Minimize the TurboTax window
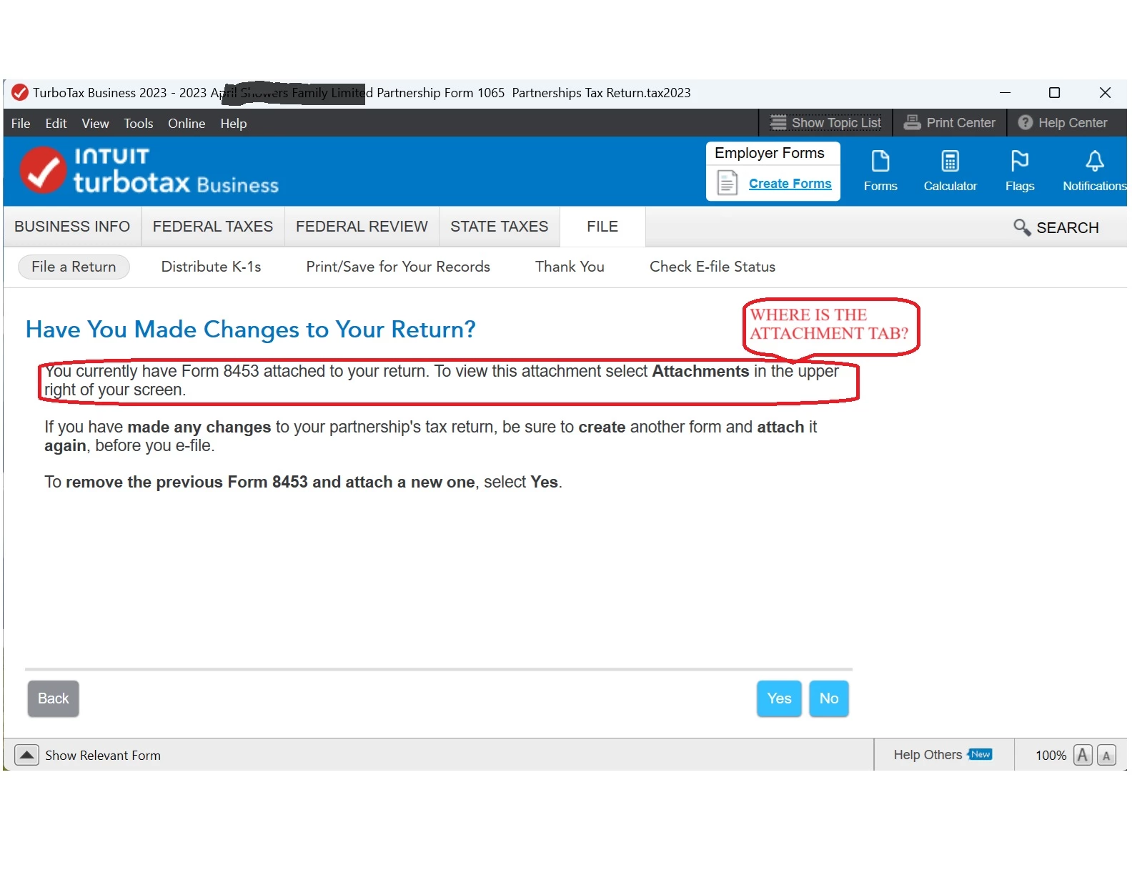 1005,93
